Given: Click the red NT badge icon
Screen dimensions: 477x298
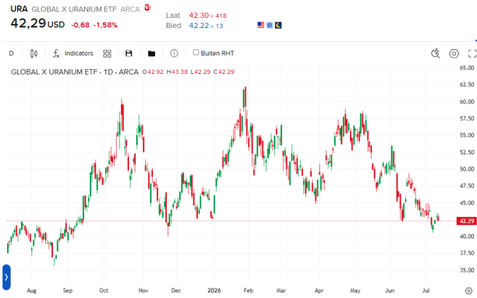Looking at the screenshot, I should (x=147, y=7).
